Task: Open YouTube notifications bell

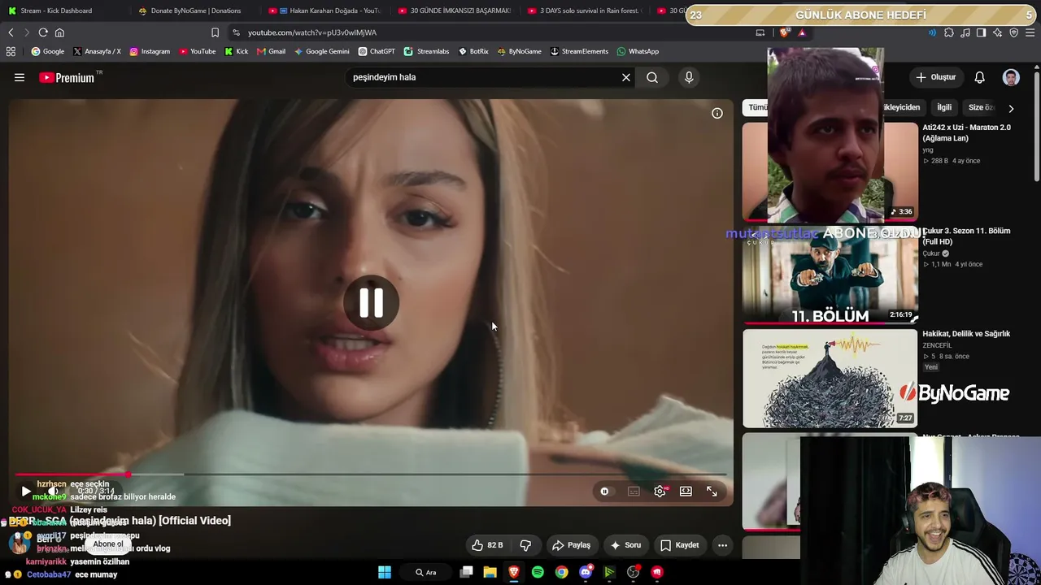Action: tap(980, 77)
